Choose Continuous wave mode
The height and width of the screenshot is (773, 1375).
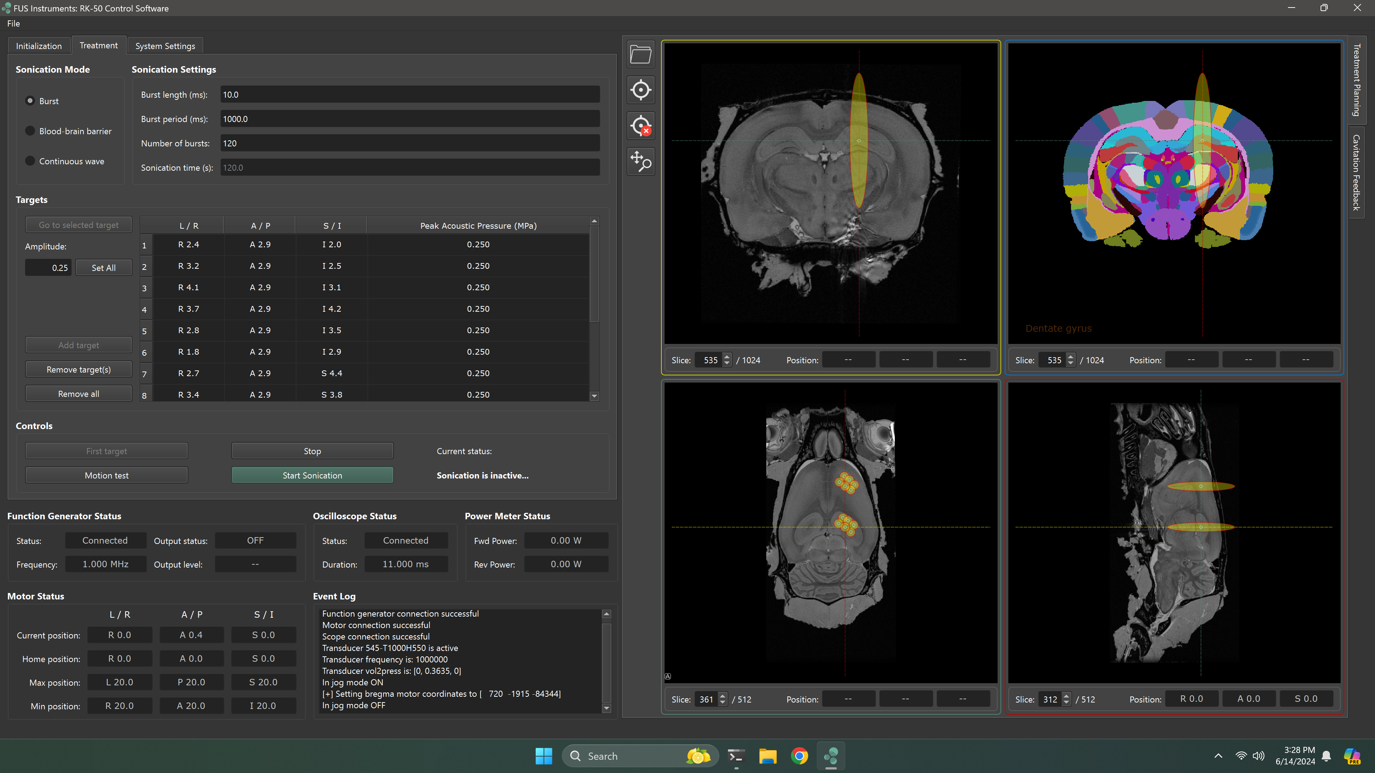pos(30,161)
